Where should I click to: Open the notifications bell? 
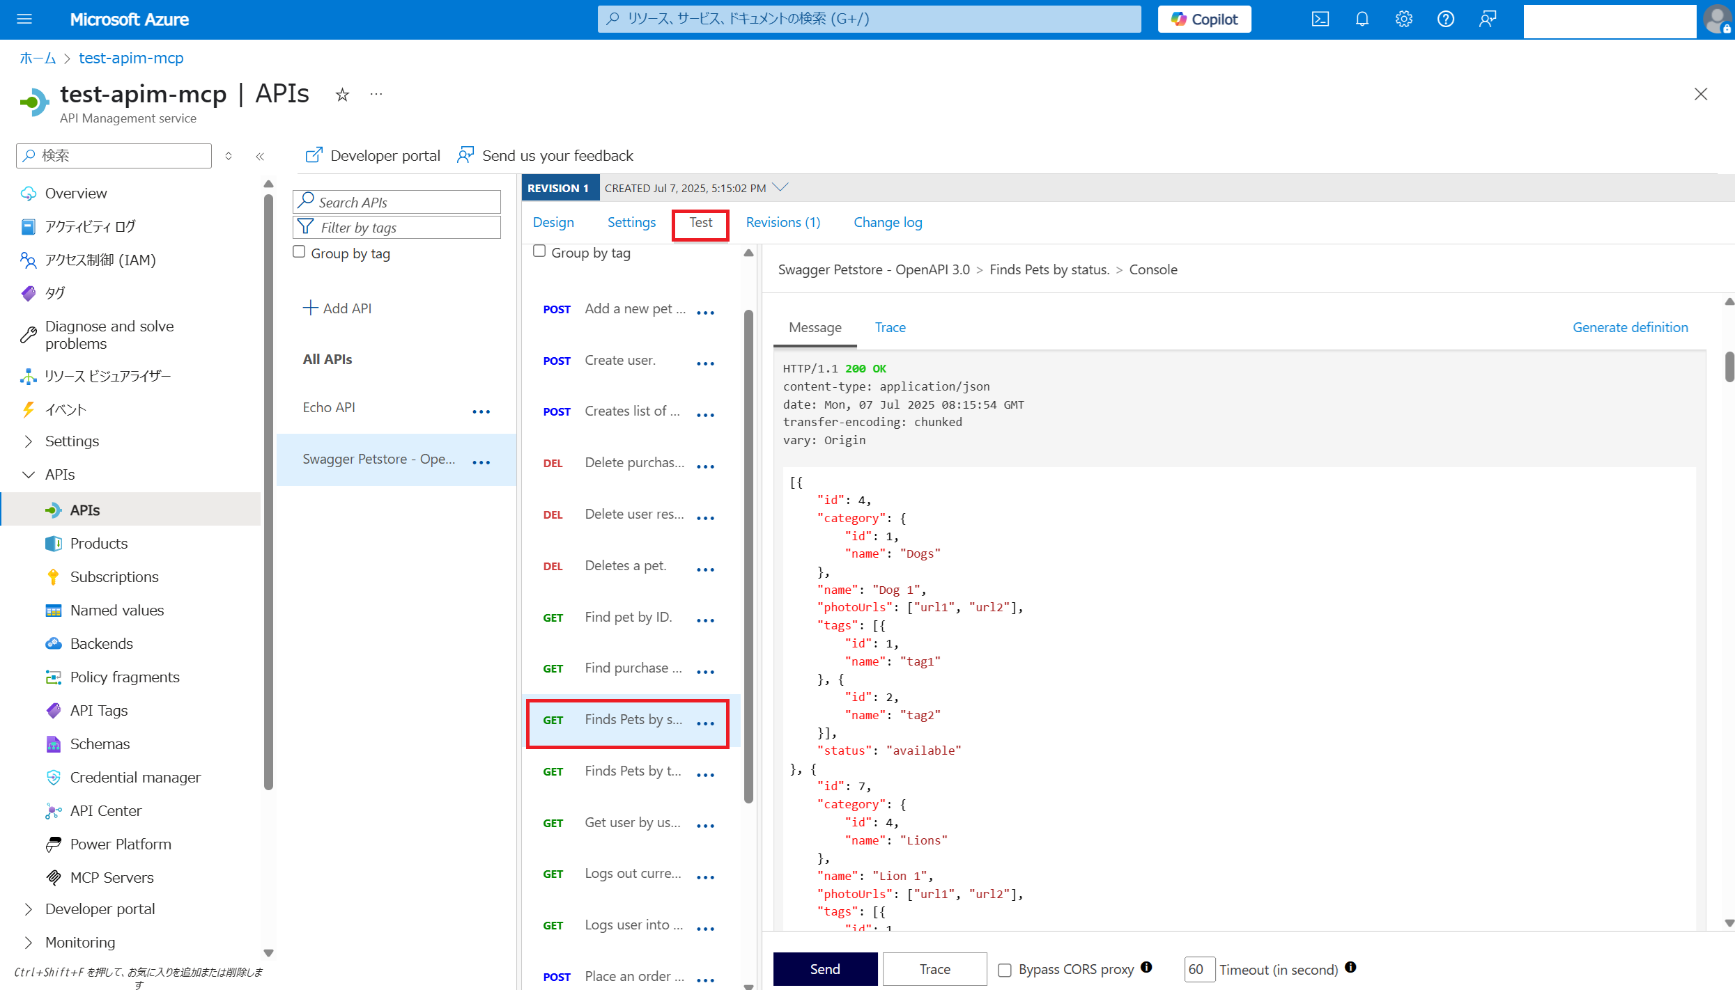click(1362, 19)
